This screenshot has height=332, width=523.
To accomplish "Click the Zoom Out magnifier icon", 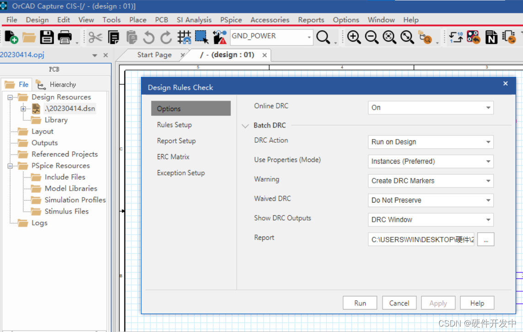I will pos(372,37).
